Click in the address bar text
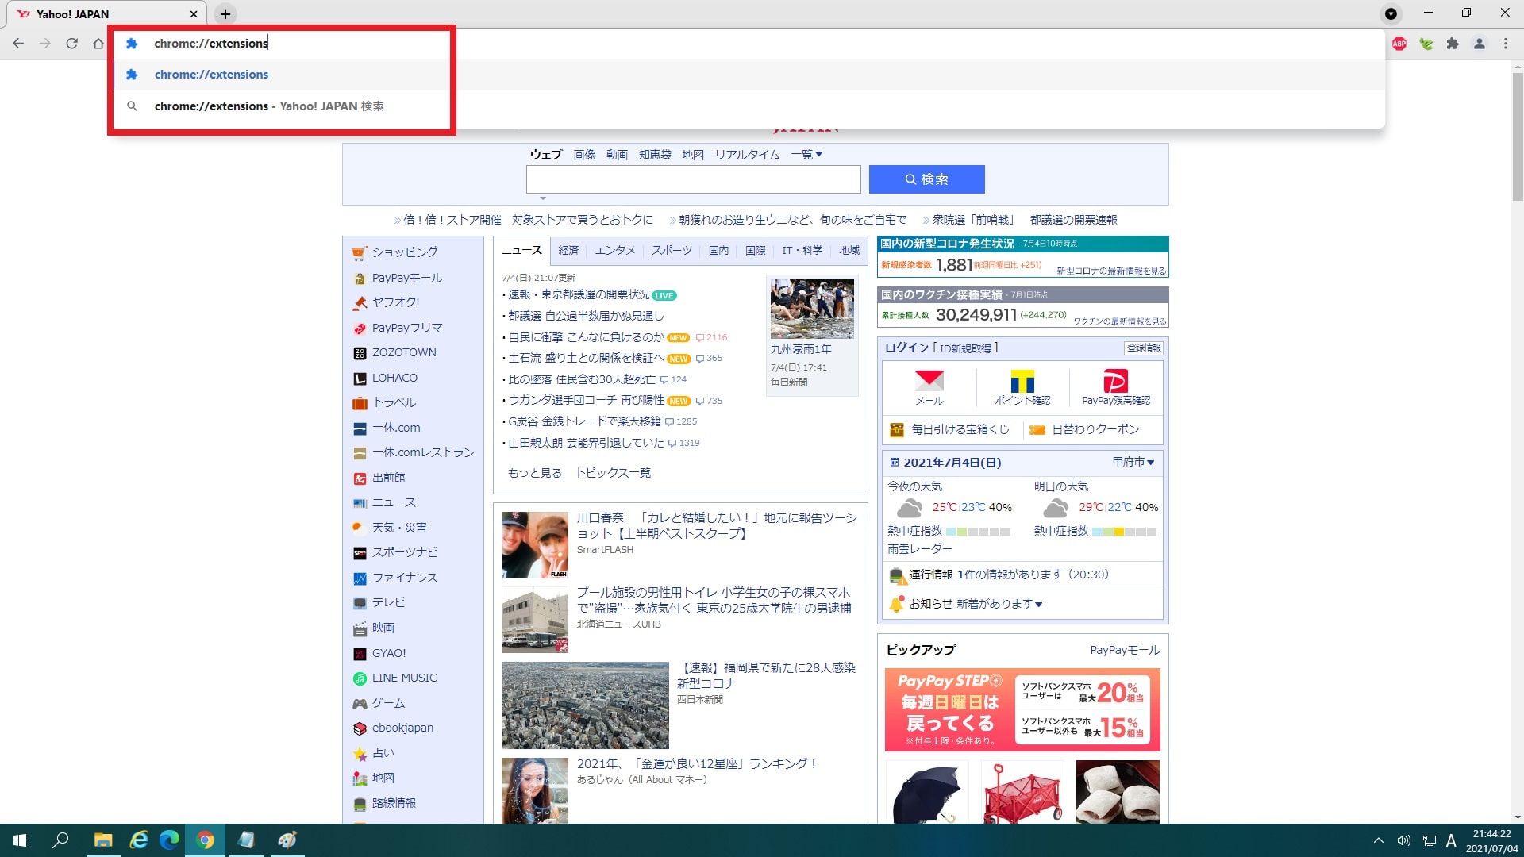This screenshot has width=1524, height=857. click(211, 44)
